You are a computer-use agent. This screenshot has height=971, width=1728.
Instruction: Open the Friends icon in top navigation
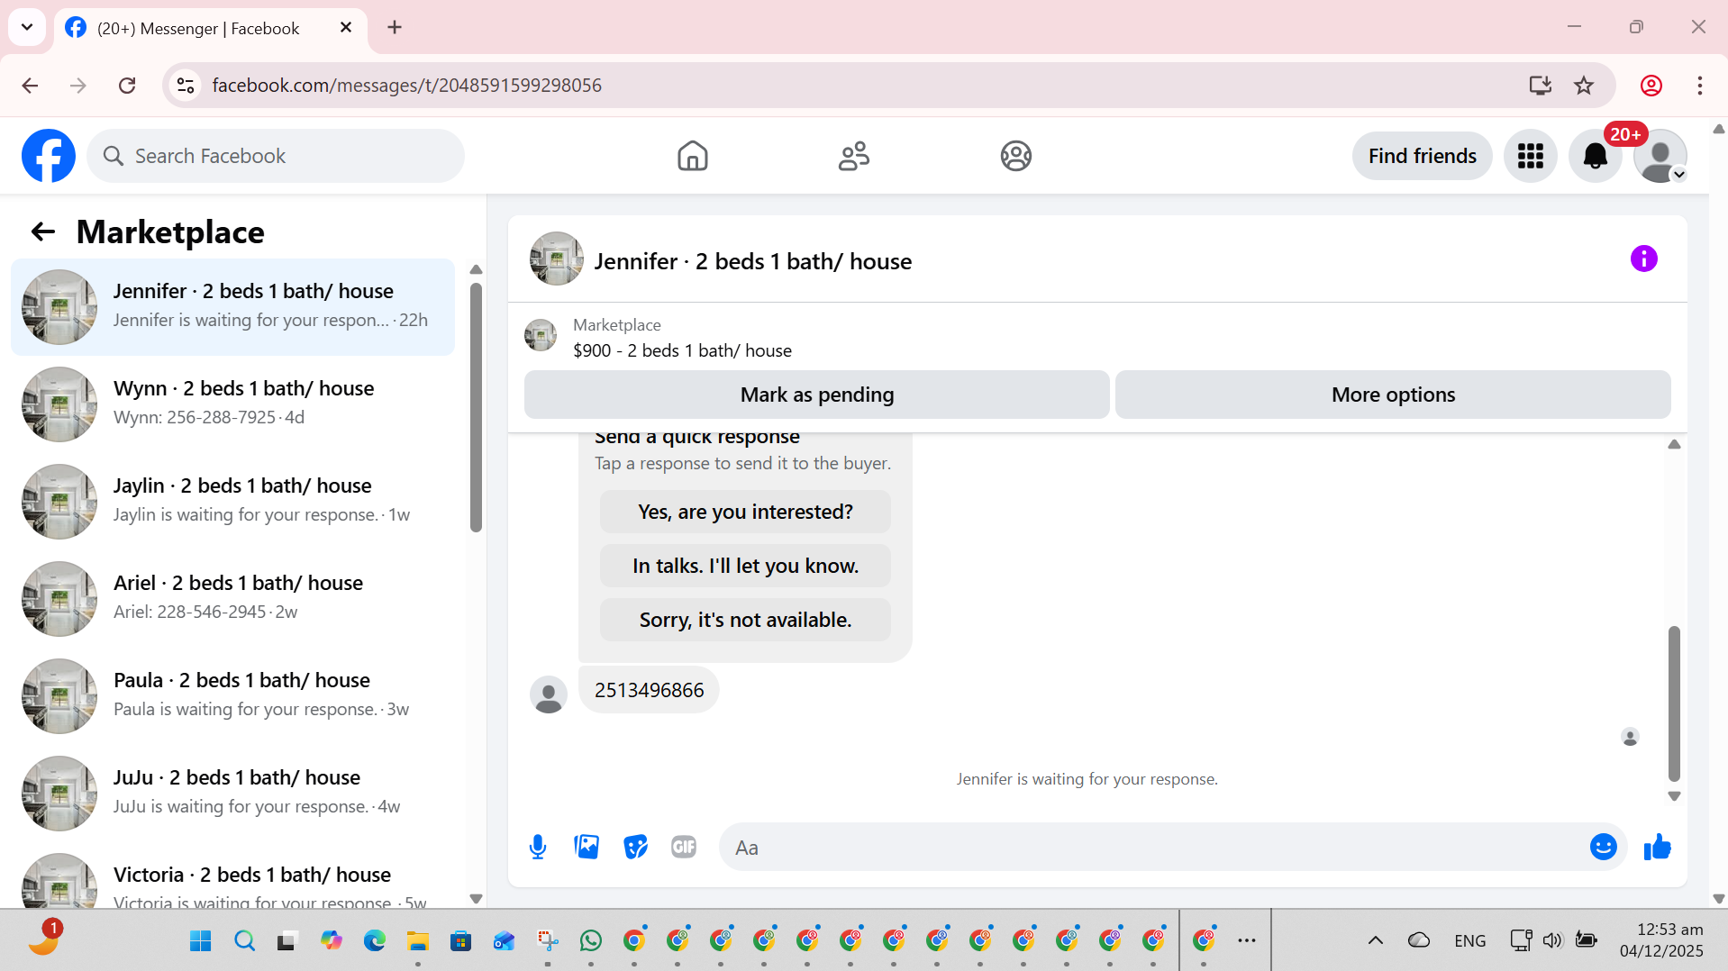pyautogui.click(x=853, y=156)
